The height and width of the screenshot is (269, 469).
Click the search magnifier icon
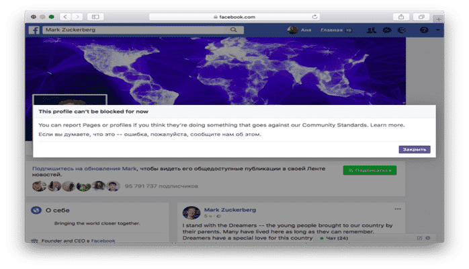[x=234, y=30]
